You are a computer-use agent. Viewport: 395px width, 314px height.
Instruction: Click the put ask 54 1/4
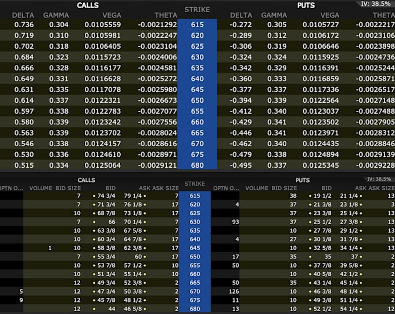349,309
